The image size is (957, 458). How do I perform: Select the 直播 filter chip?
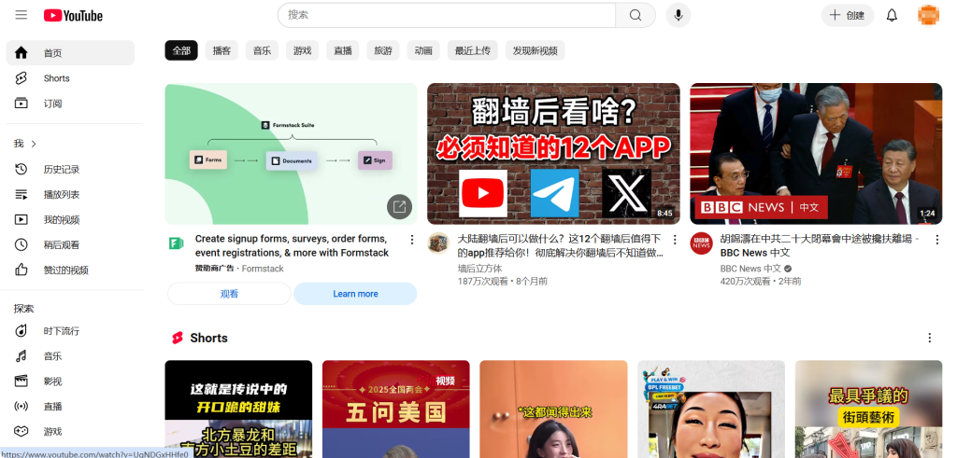click(x=342, y=50)
